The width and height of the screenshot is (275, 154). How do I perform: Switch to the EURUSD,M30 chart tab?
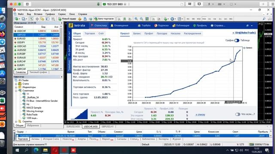tap(73, 127)
